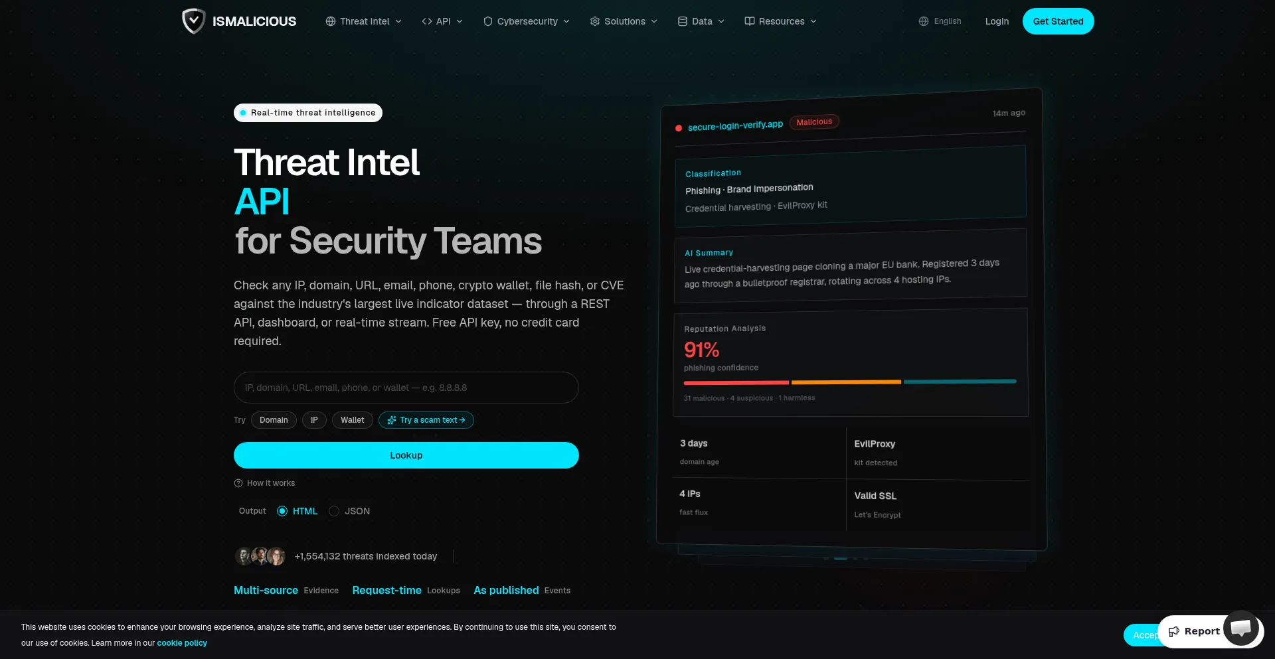Accept the cookie consent
The width and height of the screenshot is (1275, 659).
point(1142,635)
